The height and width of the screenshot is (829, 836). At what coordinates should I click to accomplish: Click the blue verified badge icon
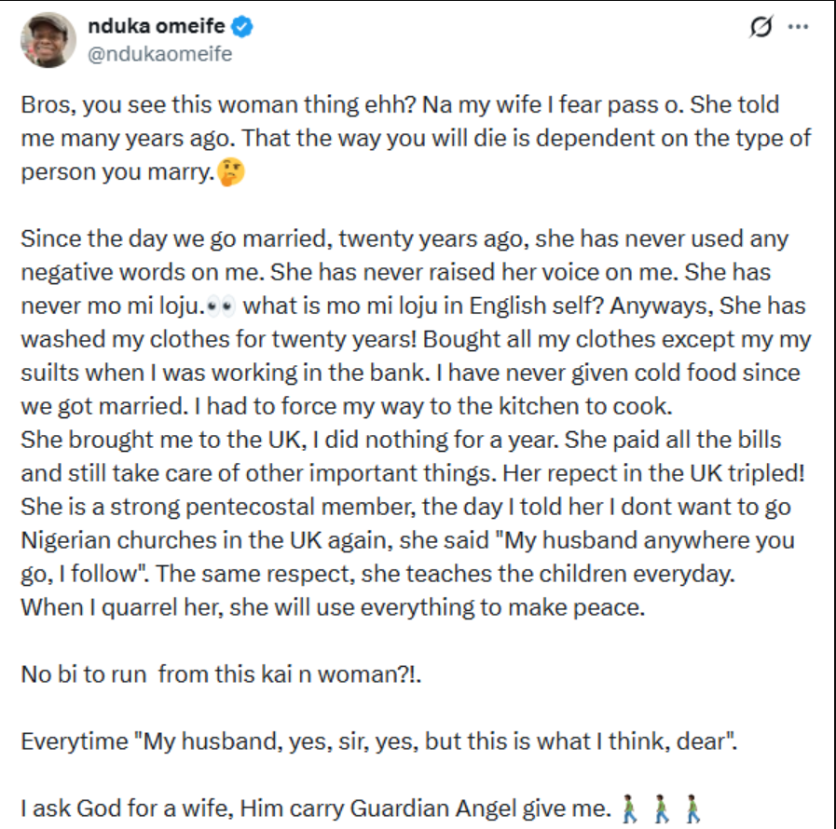click(x=242, y=28)
